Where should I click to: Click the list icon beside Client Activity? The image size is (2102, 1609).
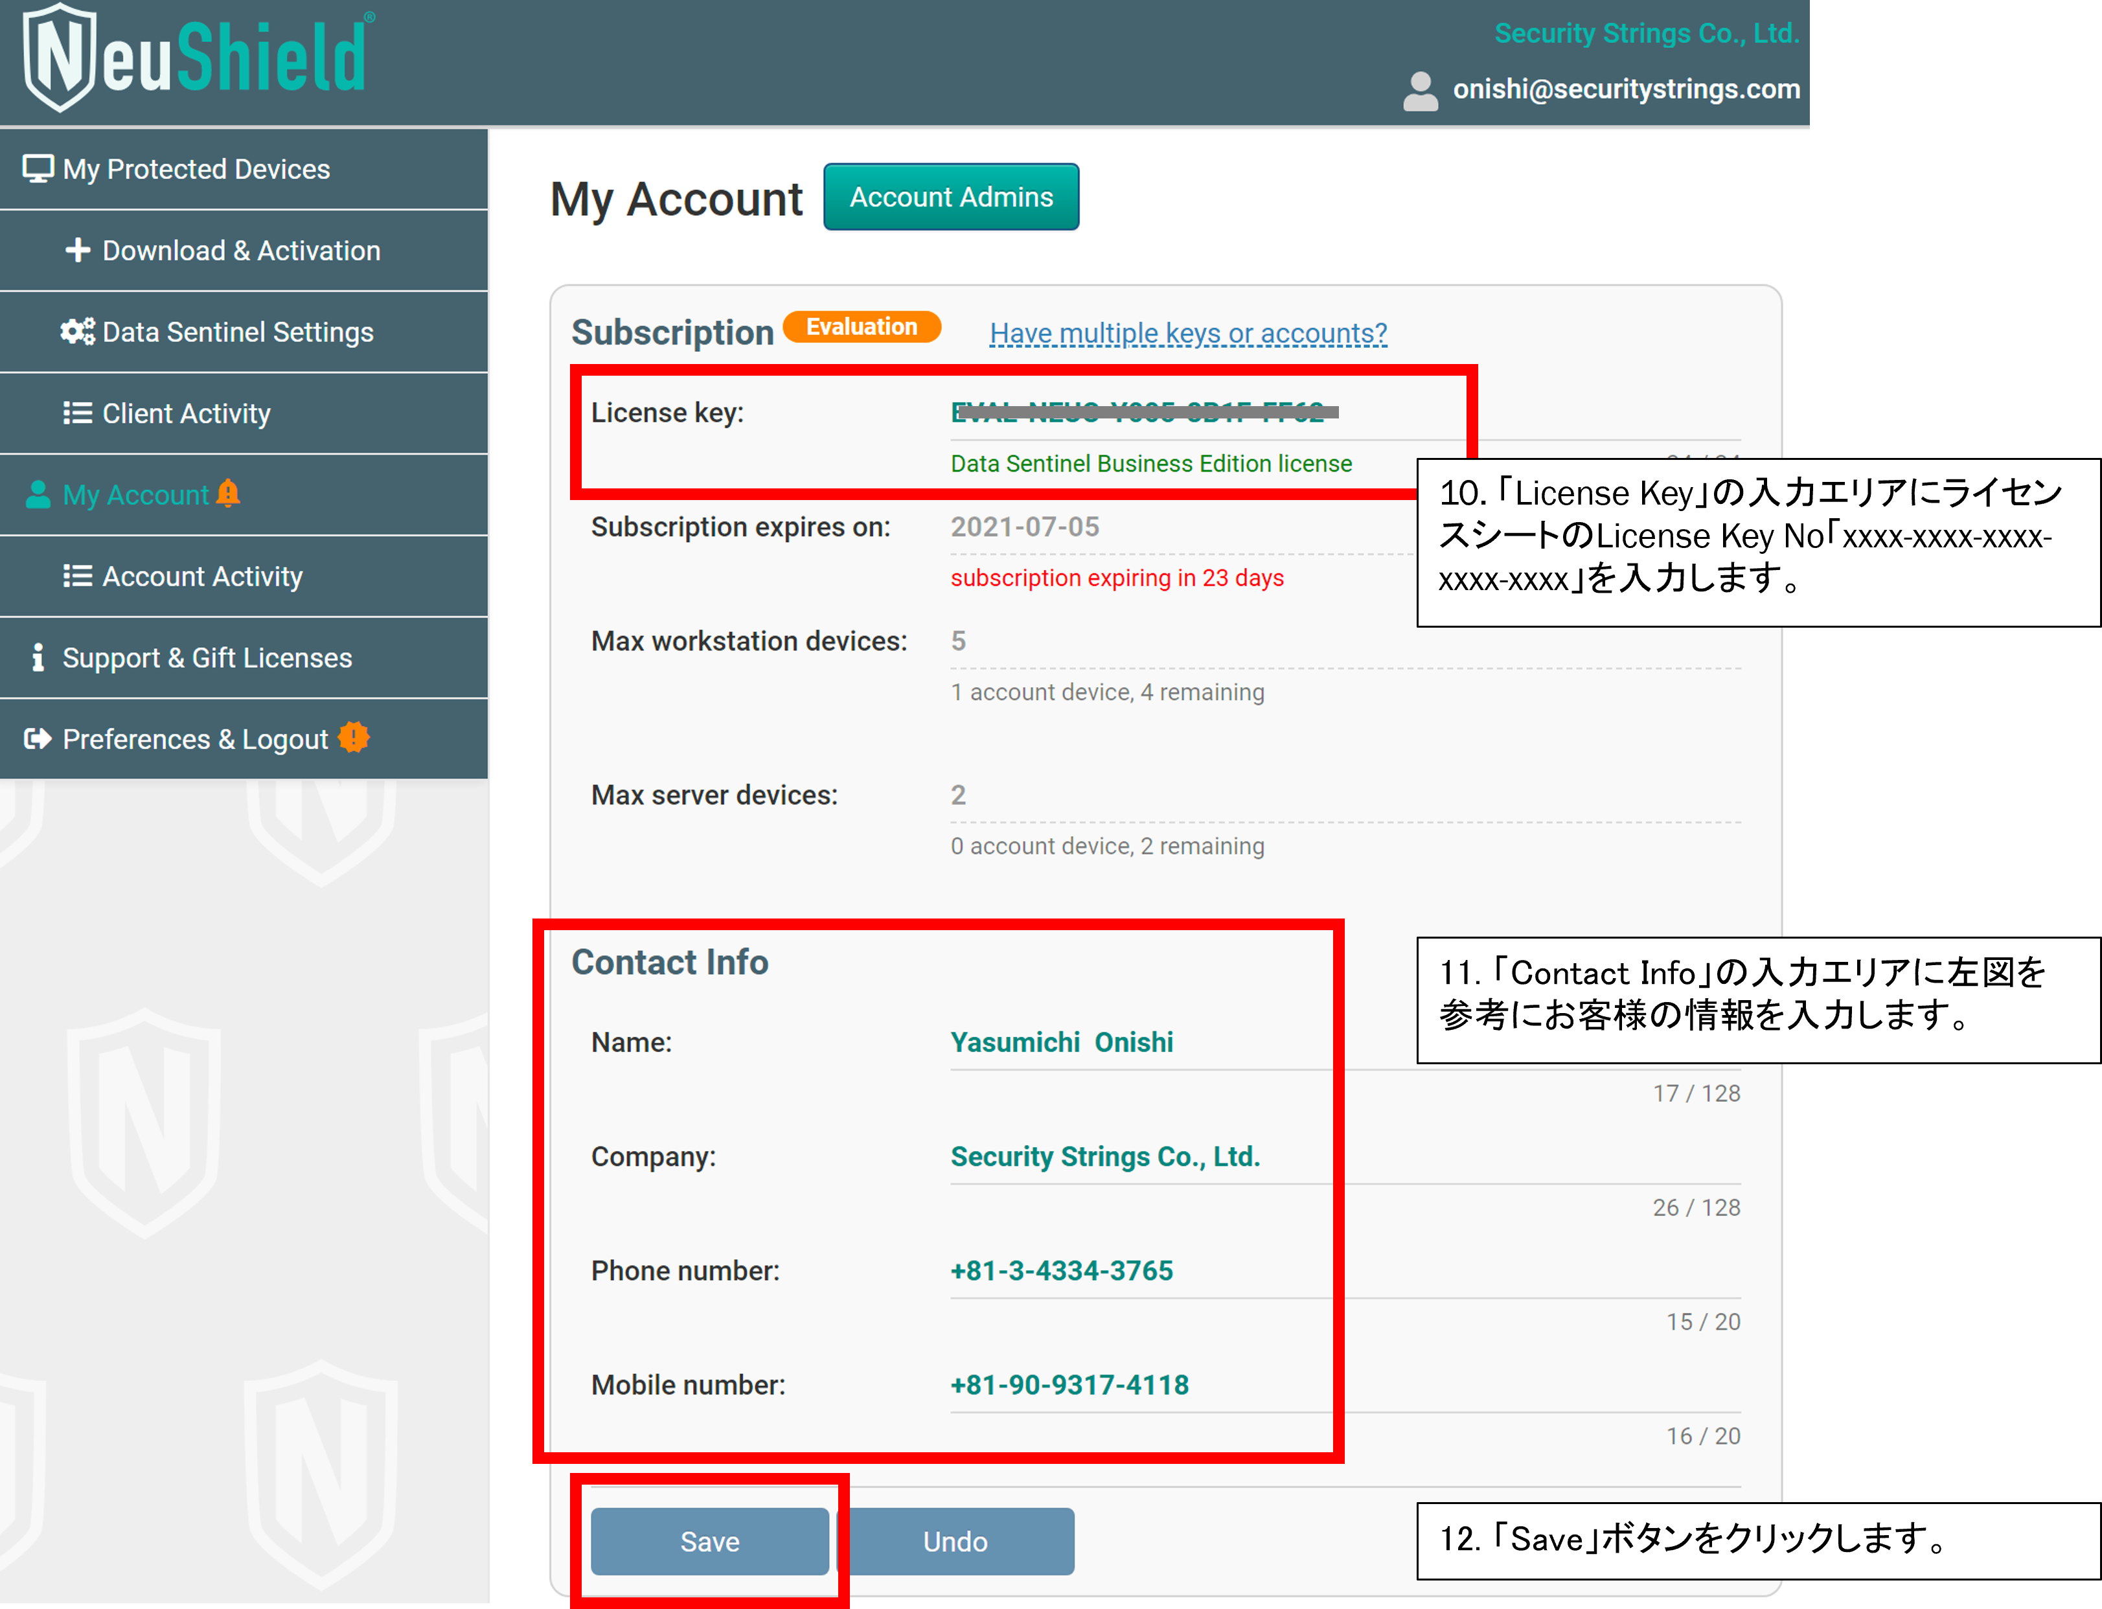78,413
